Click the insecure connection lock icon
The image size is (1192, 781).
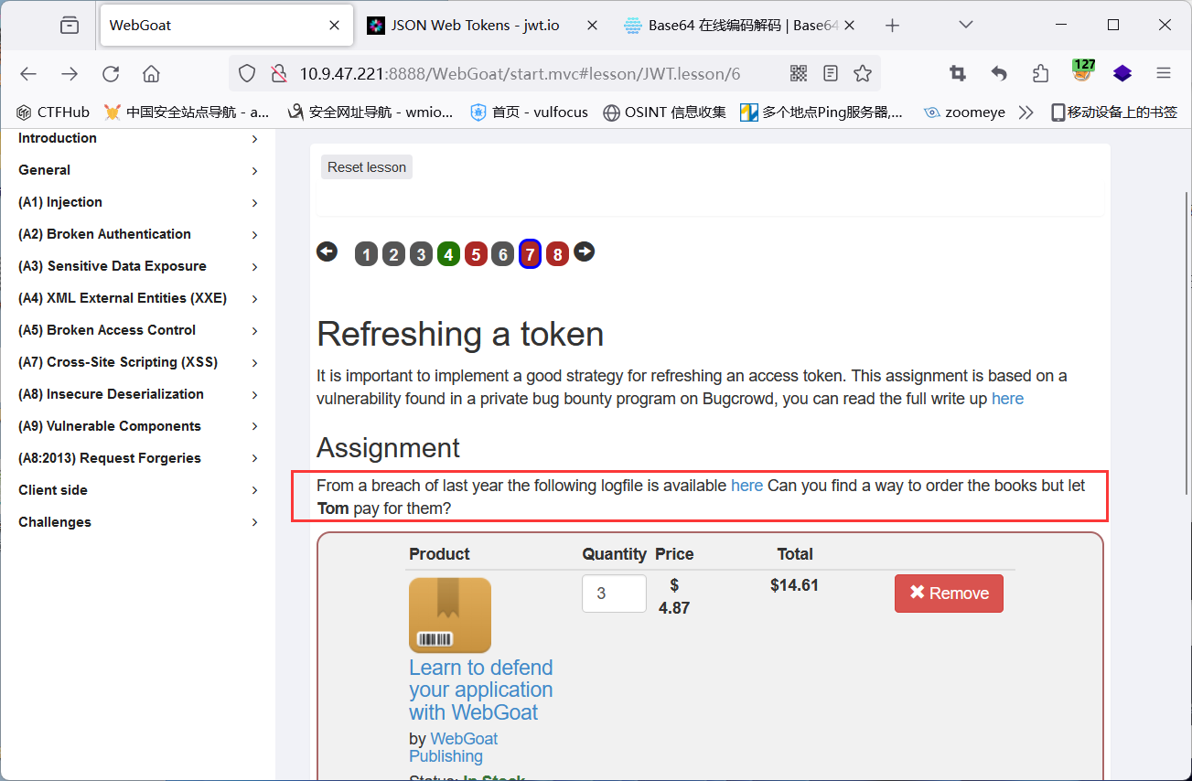point(278,74)
